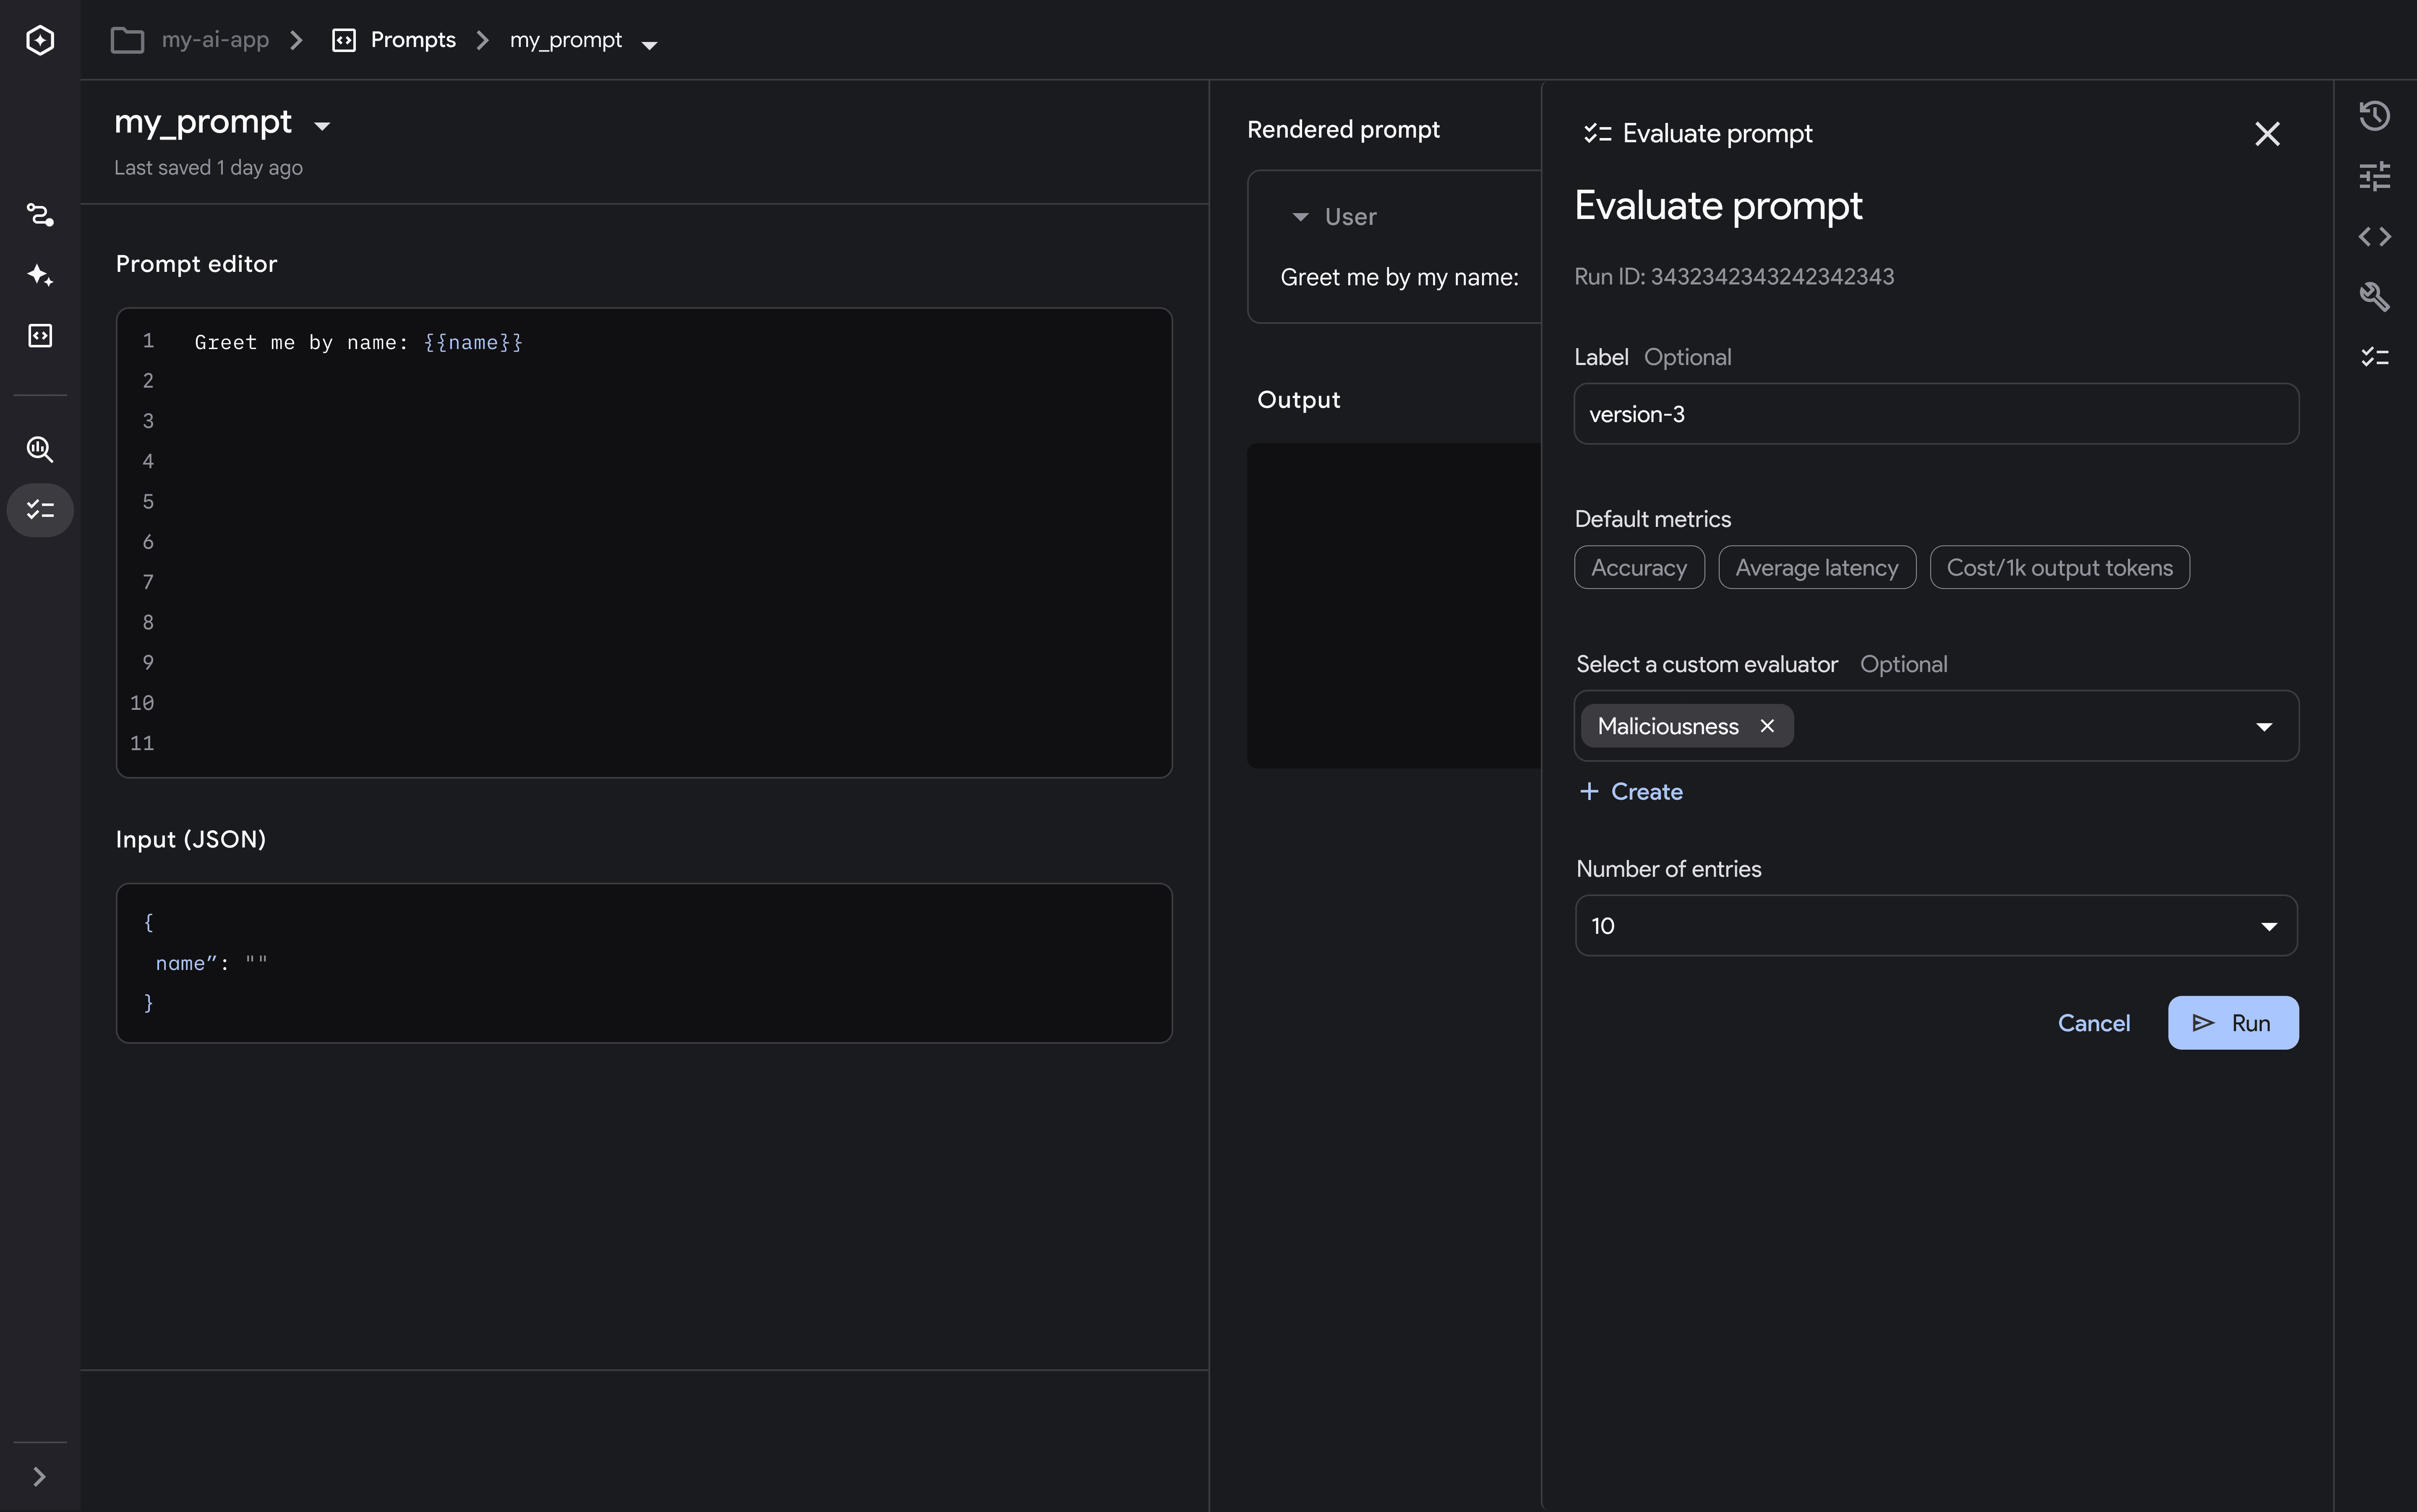This screenshot has width=2417, height=1512.
Task: Click the code brackets icon on right rail
Action: click(2374, 237)
